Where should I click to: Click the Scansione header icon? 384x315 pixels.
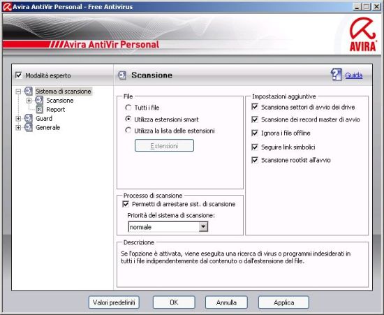(x=122, y=75)
